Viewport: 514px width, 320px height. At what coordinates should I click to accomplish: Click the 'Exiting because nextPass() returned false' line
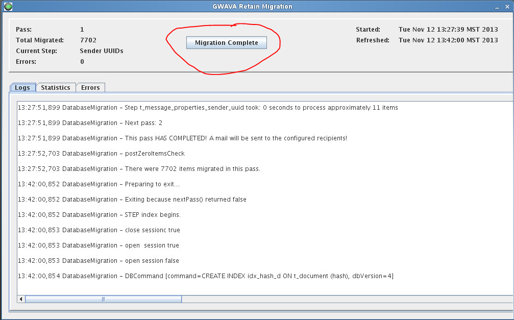(132, 200)
